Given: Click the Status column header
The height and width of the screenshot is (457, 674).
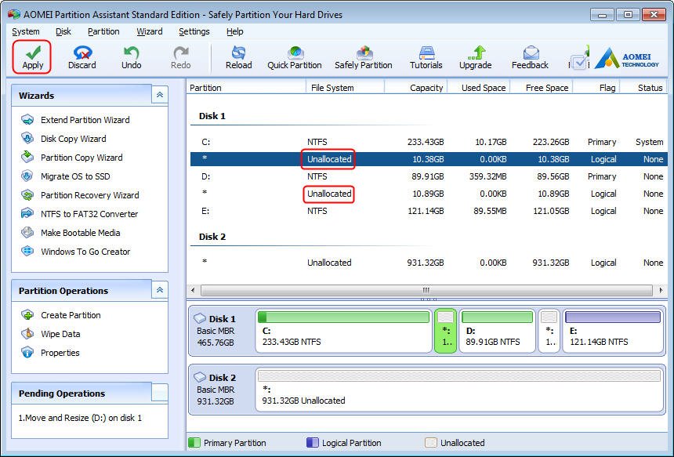Looking at the screenshot, I should coord(643,88).
